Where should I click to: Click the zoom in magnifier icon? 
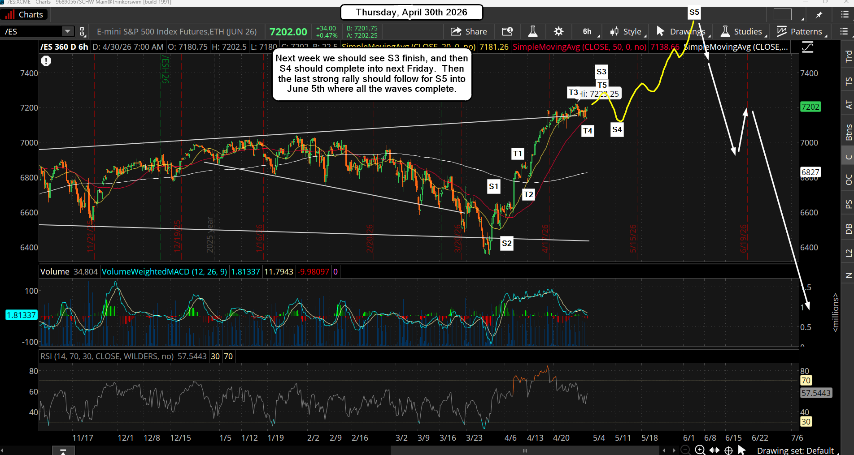[700, 450]
